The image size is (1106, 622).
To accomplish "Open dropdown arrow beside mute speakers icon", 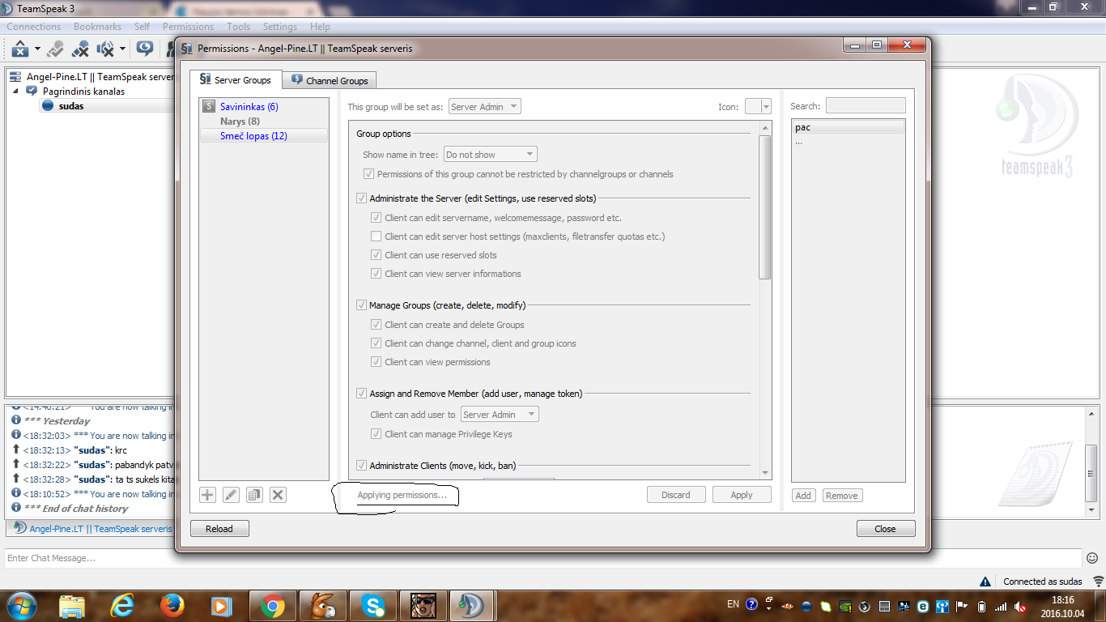I will (x=122, y=49).
